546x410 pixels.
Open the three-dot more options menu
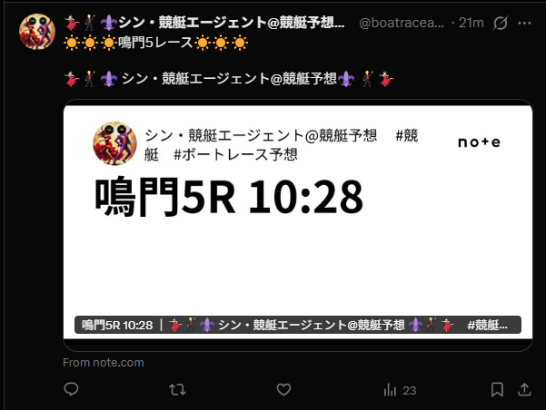pos(524,23)
